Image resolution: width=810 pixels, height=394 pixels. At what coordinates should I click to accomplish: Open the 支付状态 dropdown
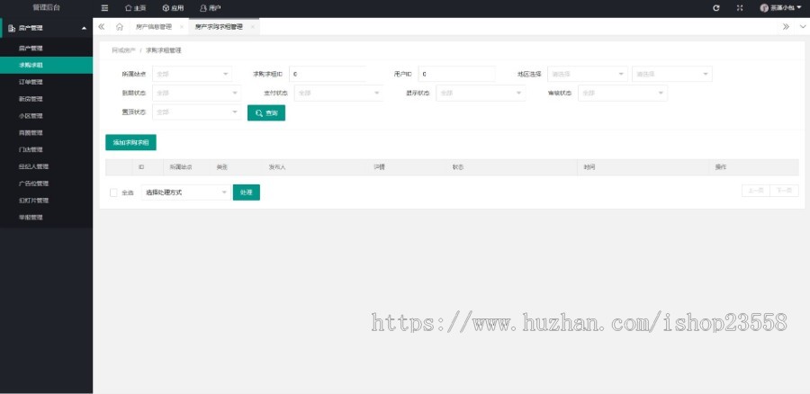coord(338,93)
